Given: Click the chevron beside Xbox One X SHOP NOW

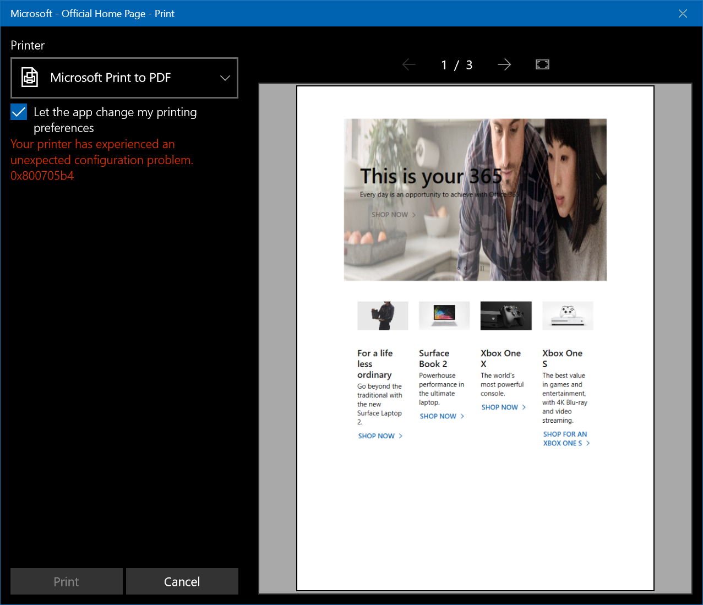Looking at the screenshot, I should click(x=523, y=407).
